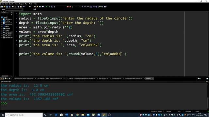Click the Paste clipboard icon
Image resolution: width=209 pixels, height=117 pixels.
point(21,6)
